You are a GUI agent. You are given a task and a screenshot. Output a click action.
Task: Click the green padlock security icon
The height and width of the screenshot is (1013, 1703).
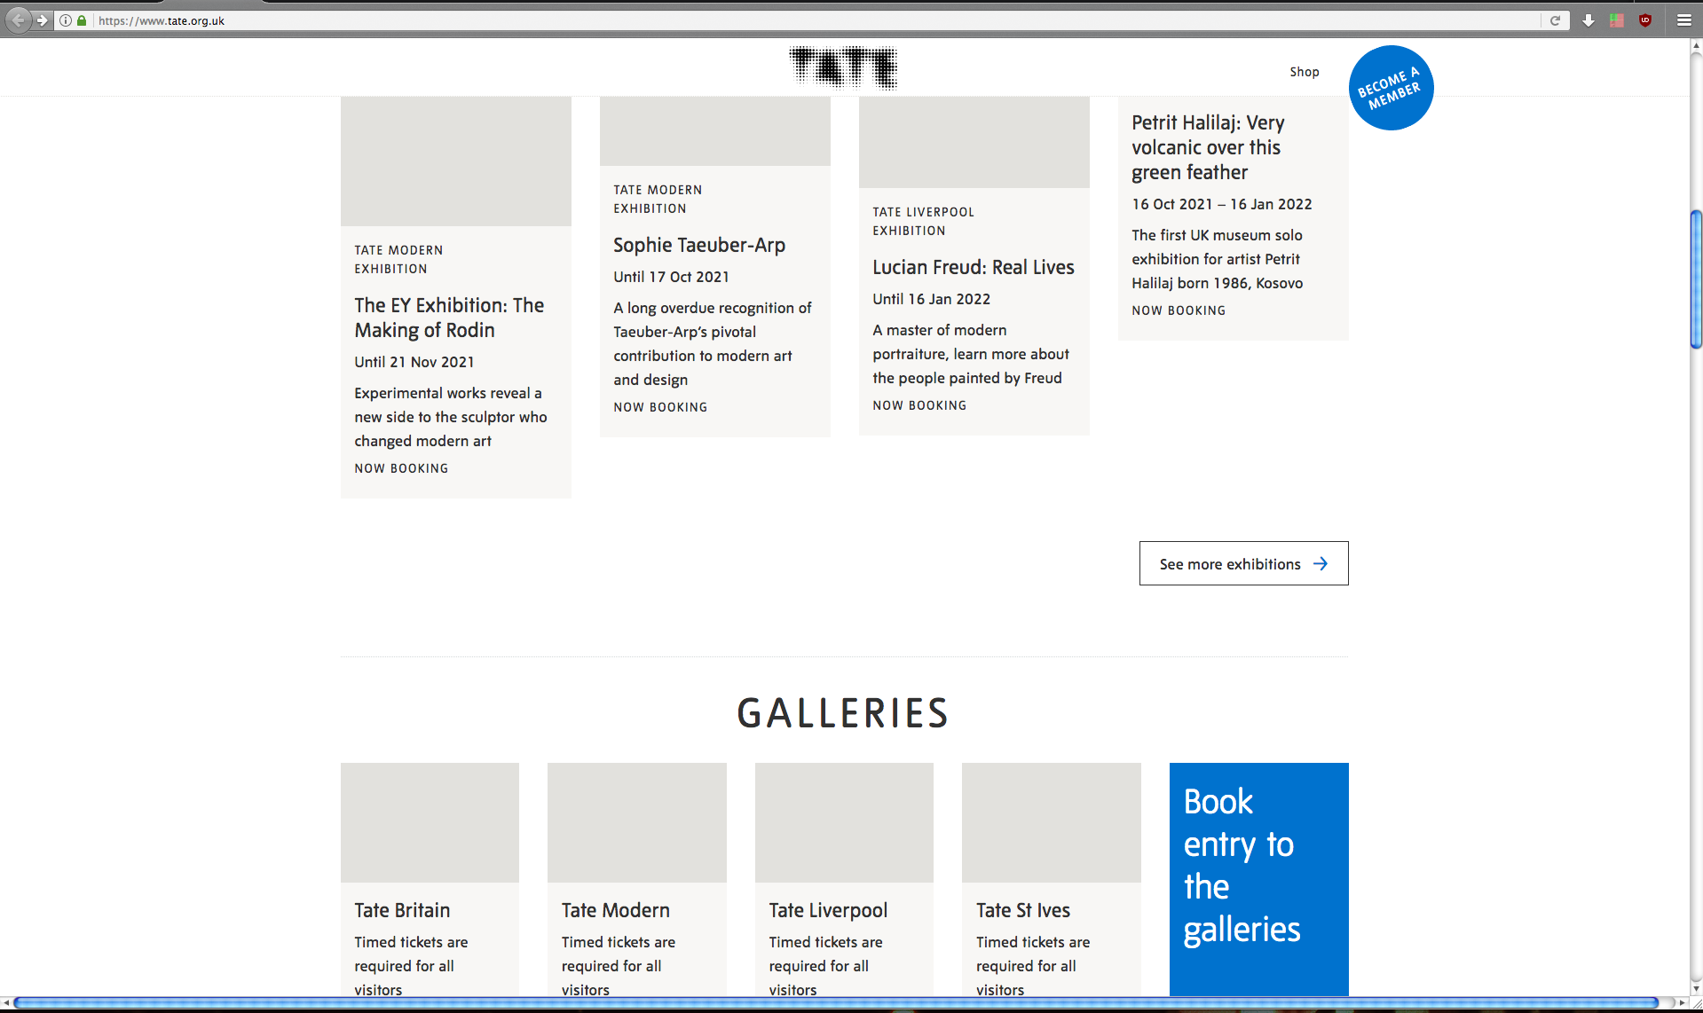click(82, 20)
